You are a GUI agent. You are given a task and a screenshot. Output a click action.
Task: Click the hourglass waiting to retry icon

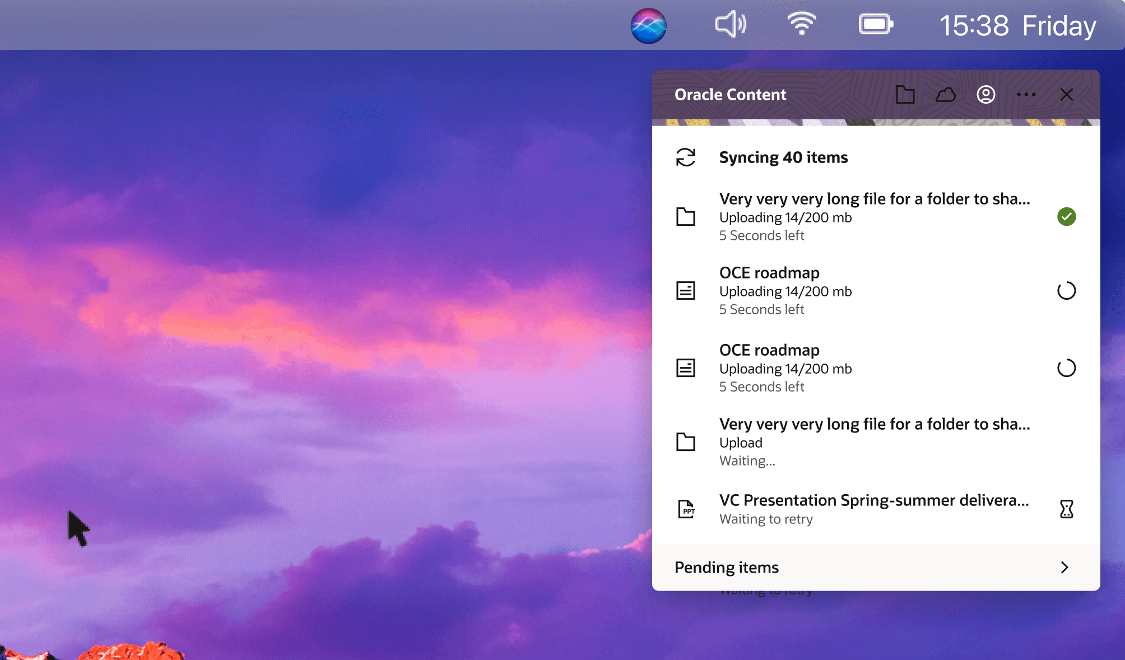(x=1066, y=509)
